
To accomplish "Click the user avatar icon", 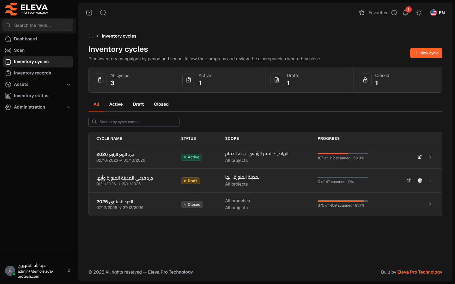I will point(10,271).
